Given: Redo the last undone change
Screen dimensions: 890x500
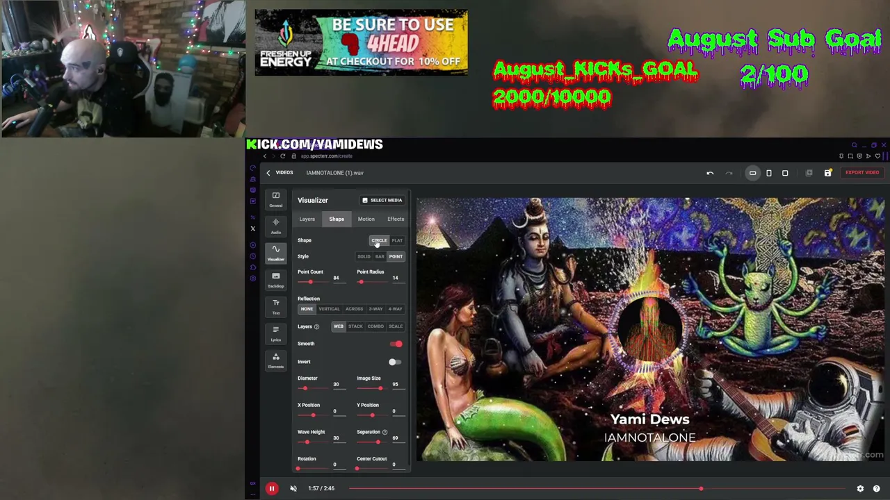Looking at the screenshot, I should tap(729, 173).
